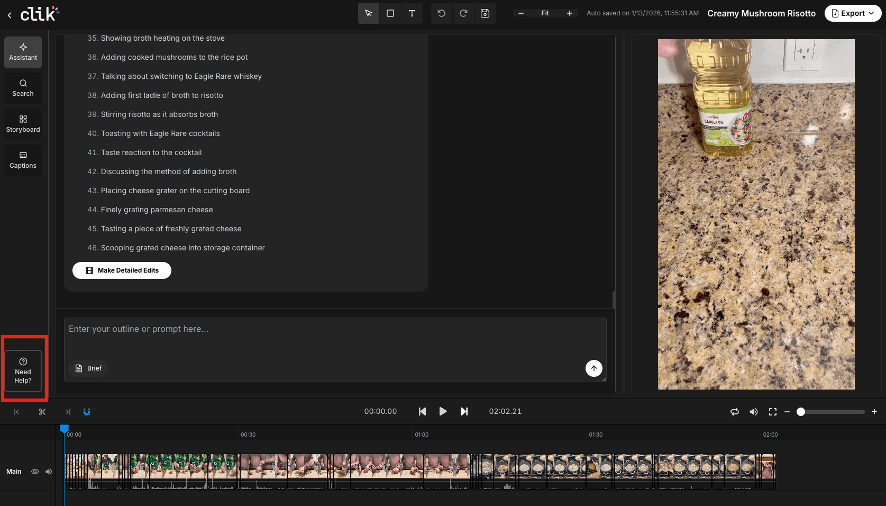Click the Brief button
The image size is (886, 506).
tap(88, 368)
